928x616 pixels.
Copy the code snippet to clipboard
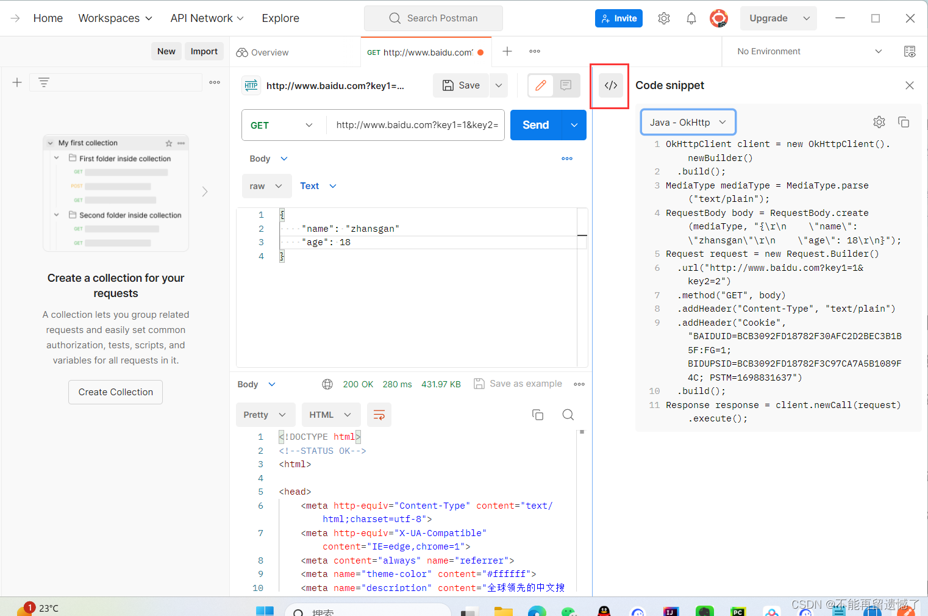(904, 122)
